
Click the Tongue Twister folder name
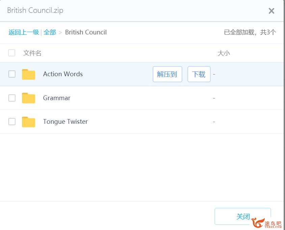pos(66,122)
